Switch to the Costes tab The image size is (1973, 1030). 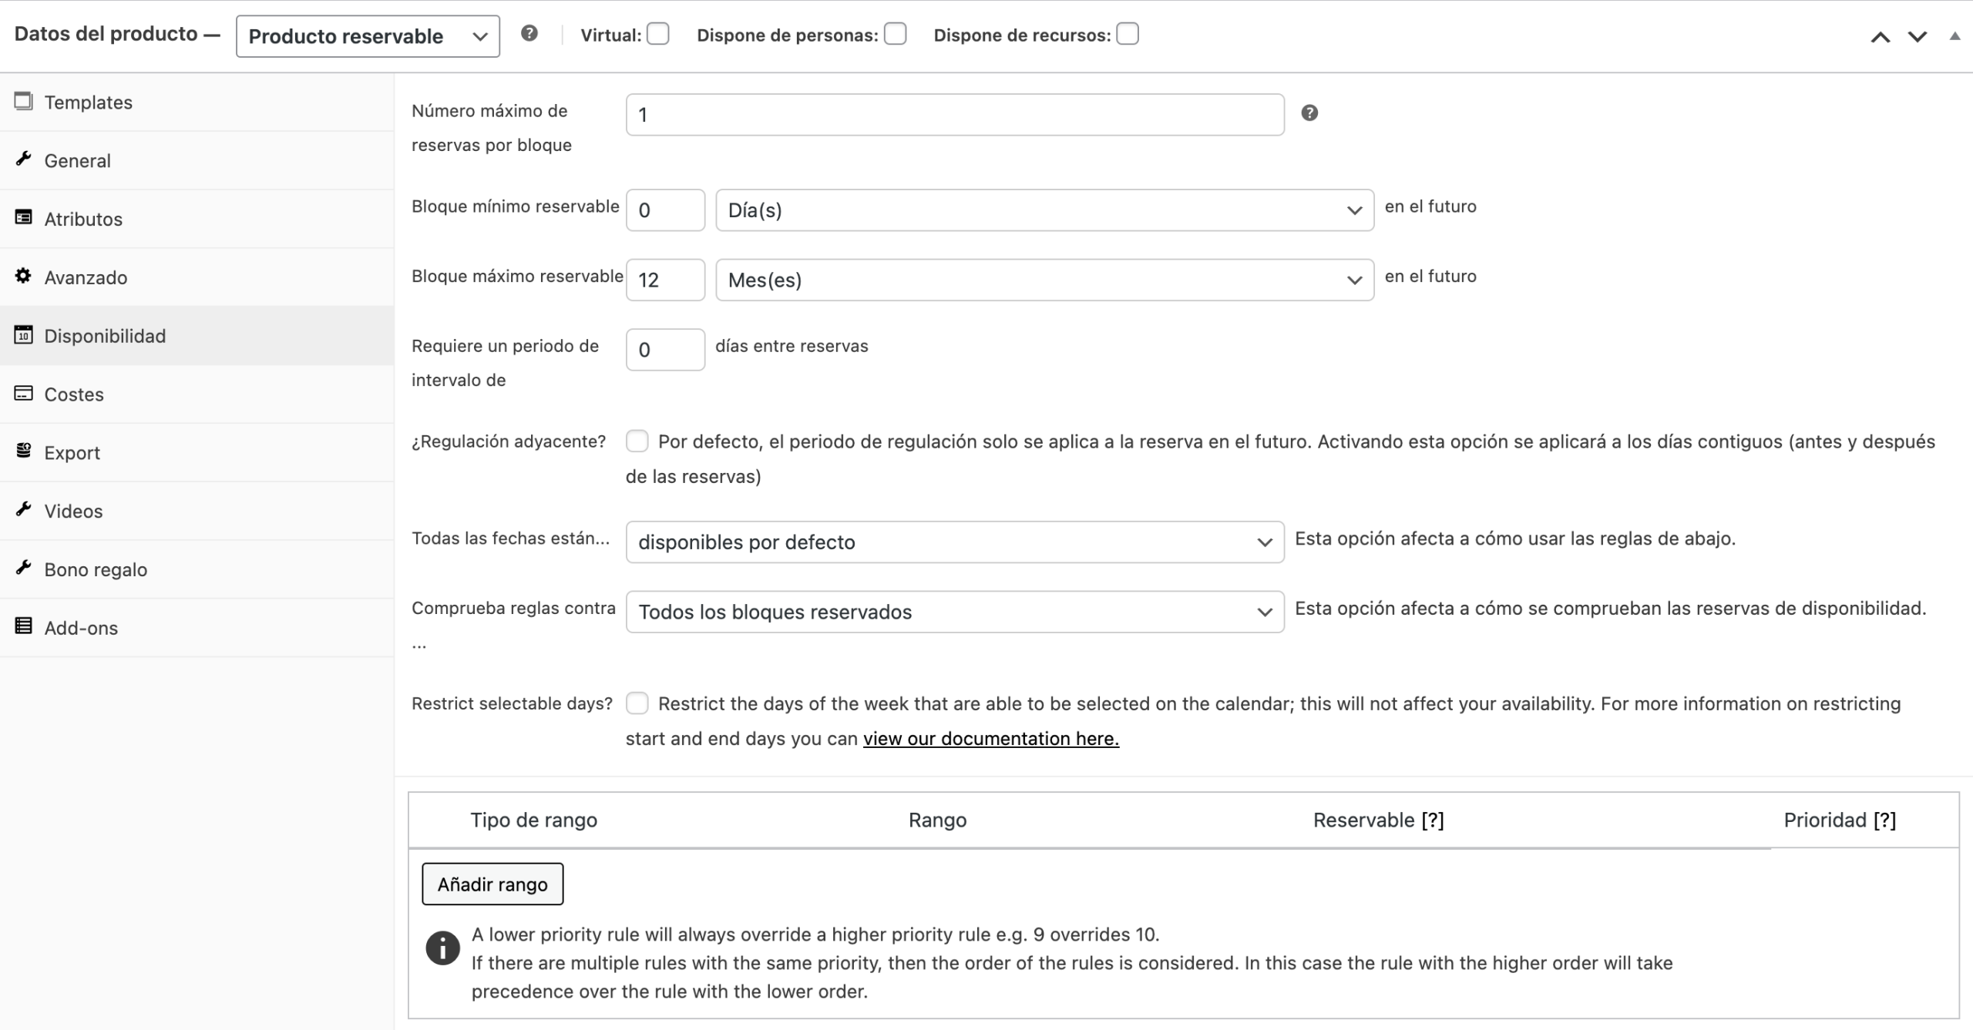tap(74, 394)
